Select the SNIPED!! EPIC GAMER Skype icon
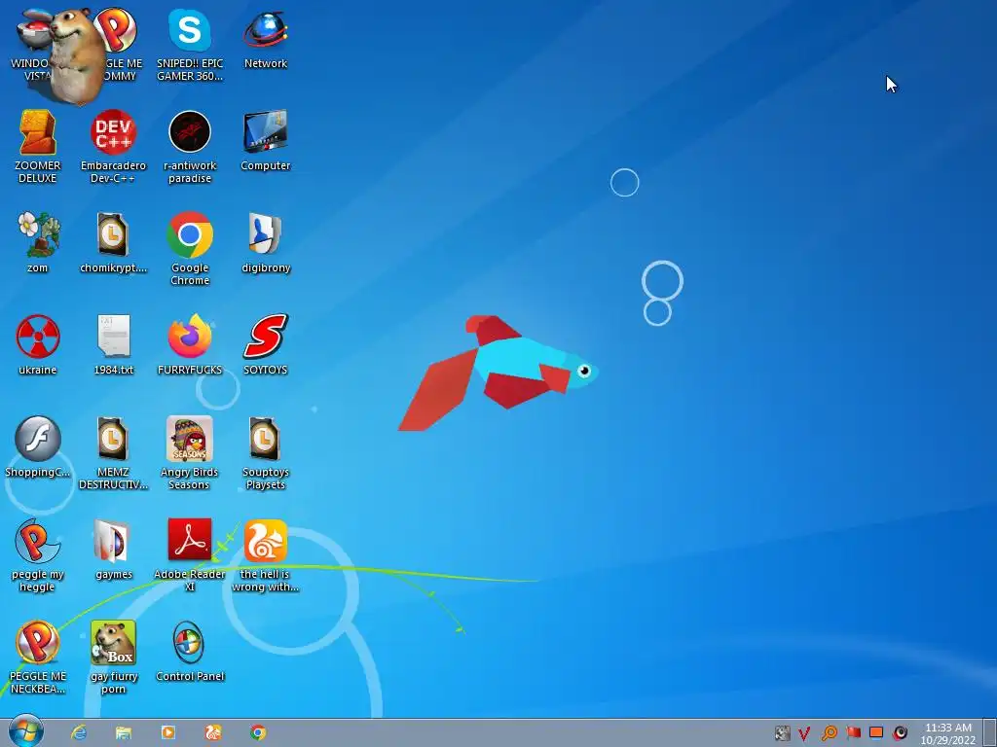This screenshot has width=997, height=747. [x=190, y=45]
